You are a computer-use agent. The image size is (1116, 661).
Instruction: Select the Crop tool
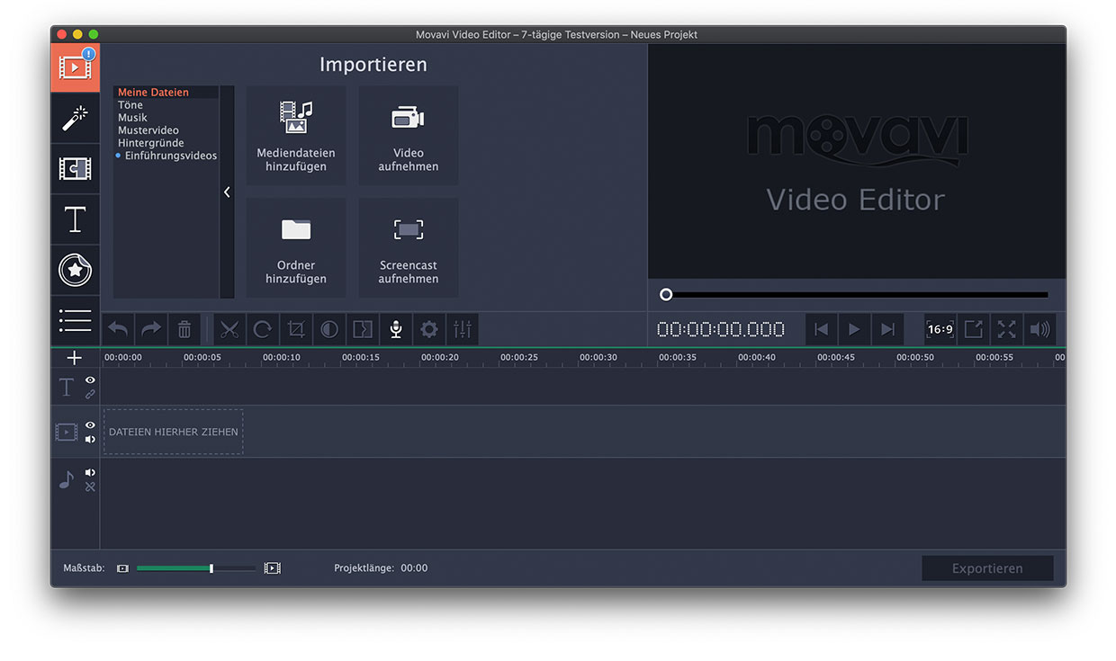pyautogui.click(x=296, y=329)
